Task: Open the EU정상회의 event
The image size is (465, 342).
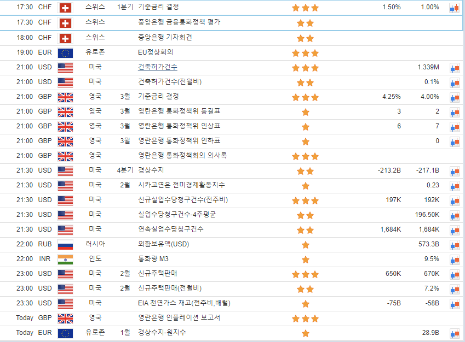Action: (x=156, y=52)
